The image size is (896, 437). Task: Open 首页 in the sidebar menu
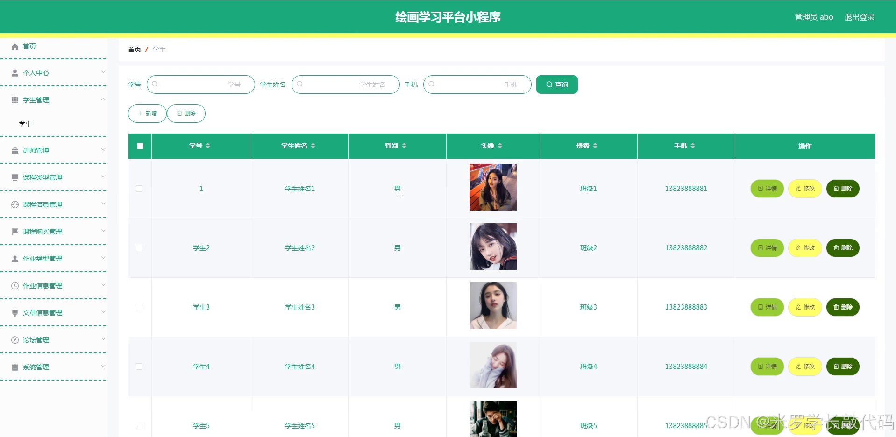29,46
